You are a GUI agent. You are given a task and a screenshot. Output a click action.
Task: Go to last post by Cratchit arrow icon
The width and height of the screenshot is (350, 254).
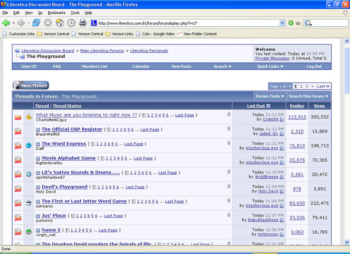click(x=282, y=119)
